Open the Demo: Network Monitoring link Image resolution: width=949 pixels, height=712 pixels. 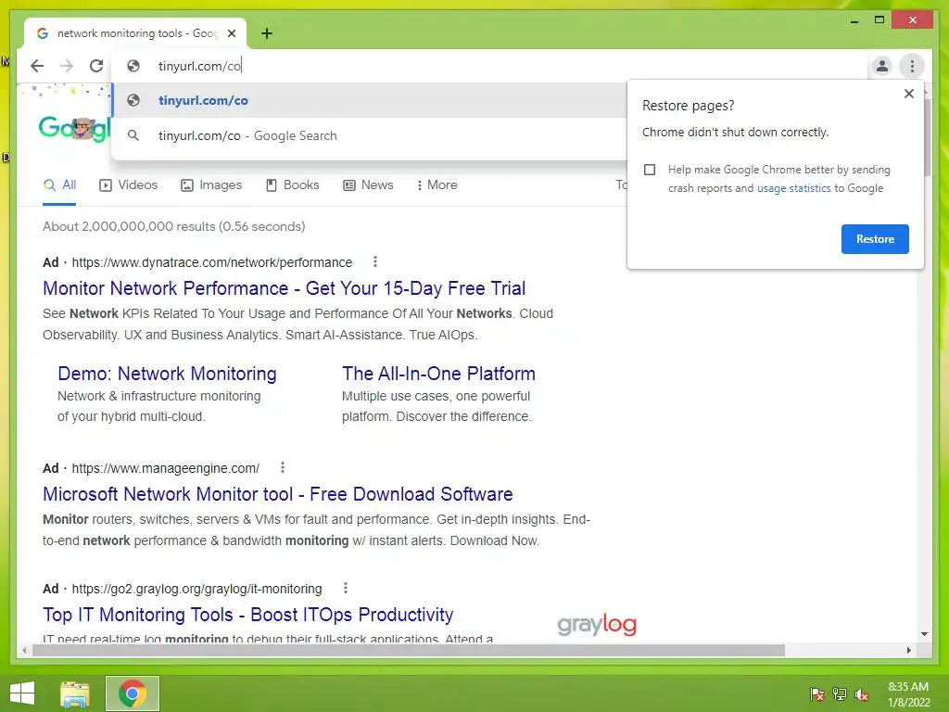[x=167, y=374]
